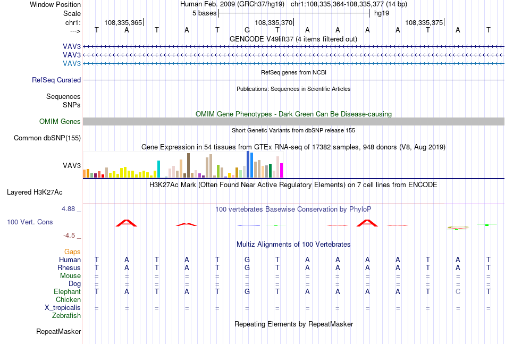Screen dimensions: 505x344
Task: Click the X_tropicalis alignment row label
Action: (63, 308)
